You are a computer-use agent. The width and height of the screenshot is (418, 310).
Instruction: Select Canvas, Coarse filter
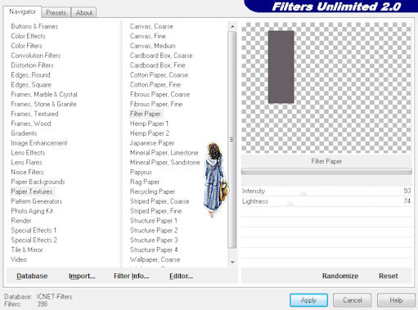click(x=151, y=26)
